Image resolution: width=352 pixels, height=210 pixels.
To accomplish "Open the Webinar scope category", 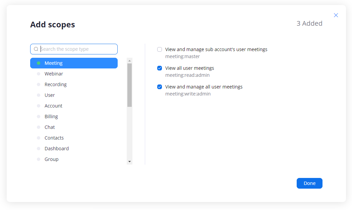I will (x=74, y=74).
